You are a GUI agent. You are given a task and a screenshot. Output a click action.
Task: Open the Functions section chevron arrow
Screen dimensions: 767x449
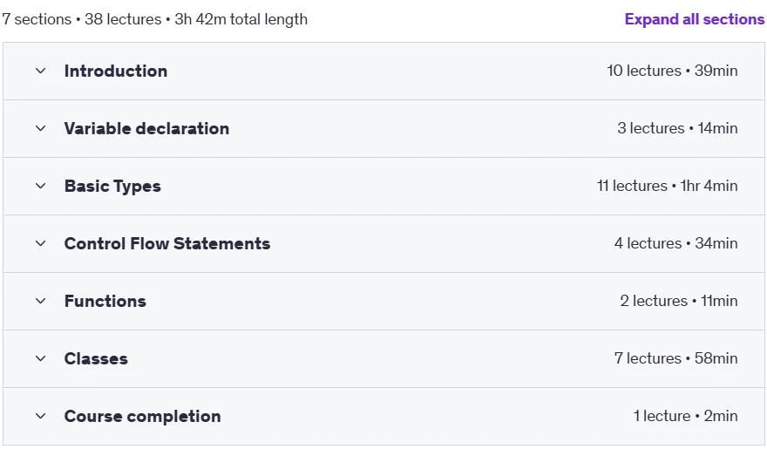click(41, 302)
